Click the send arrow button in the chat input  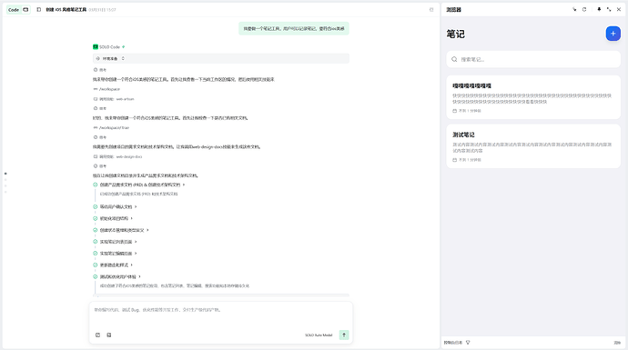[x=344, y=335]
